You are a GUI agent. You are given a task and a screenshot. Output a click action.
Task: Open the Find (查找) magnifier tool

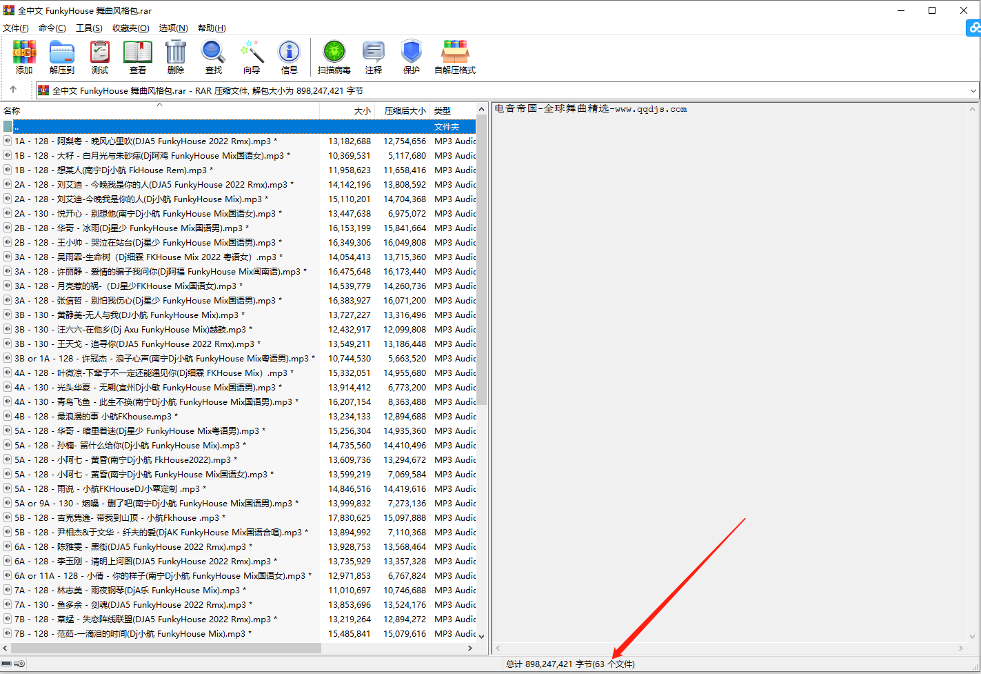[214, 57]
